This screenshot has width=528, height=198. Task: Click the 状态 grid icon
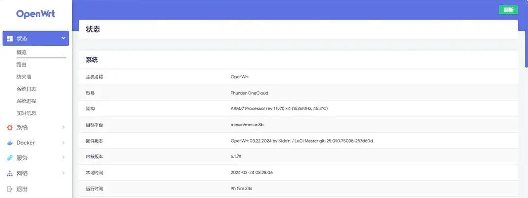click(10, 39)
